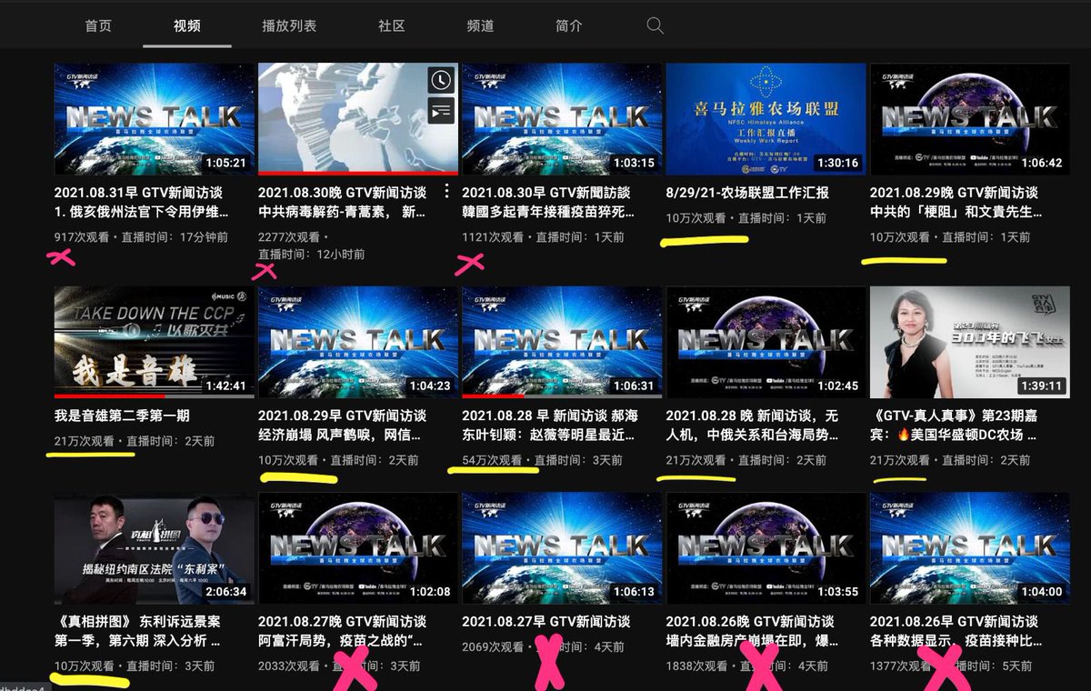Open thumbnail of 2021.08.29早 GTV新闻访谈 video
This screenshot has height=691, width=1091.
pos(358,342)
